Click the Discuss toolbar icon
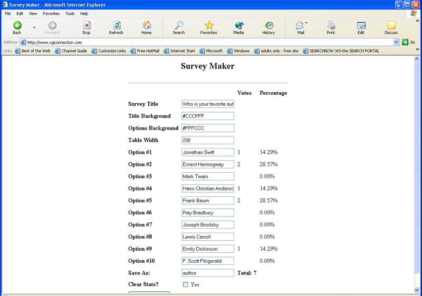Image resolution: width=422 pixels, height=296 pixels. (391, 25)
